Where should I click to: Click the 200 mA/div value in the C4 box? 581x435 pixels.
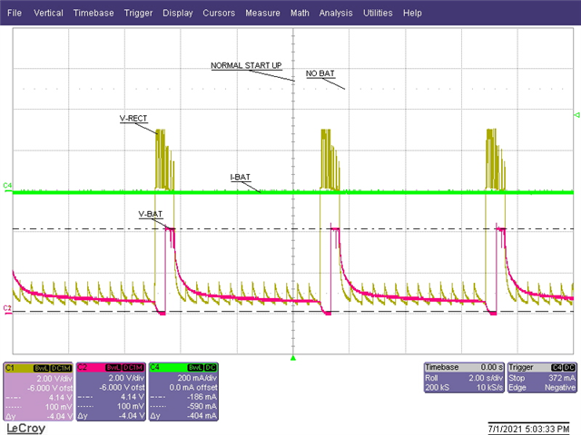point(197,378)
